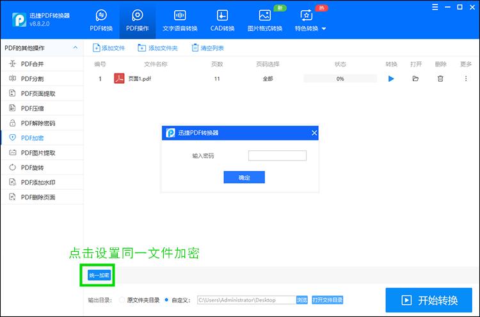Select PDF图片提取 in the sidebar

coord(42,153)
